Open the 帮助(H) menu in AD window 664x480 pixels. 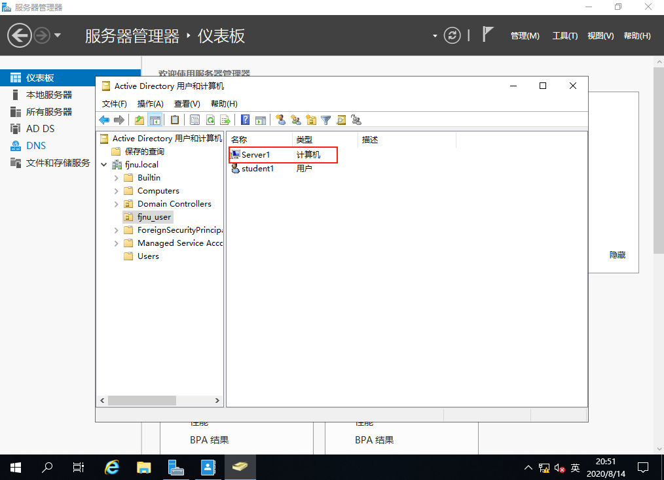pos(224,103)
